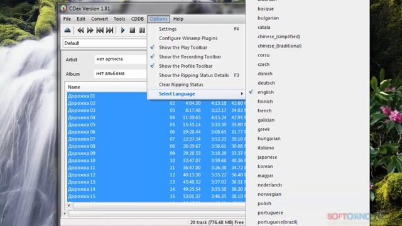Toggle Show the Play Toolbar

196,48
